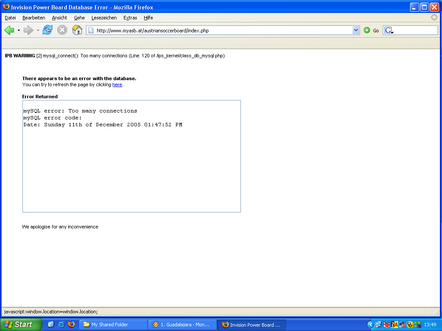Click the "here" refresh link
Viewport: 442px width, 331px height.
coord(117,84)
